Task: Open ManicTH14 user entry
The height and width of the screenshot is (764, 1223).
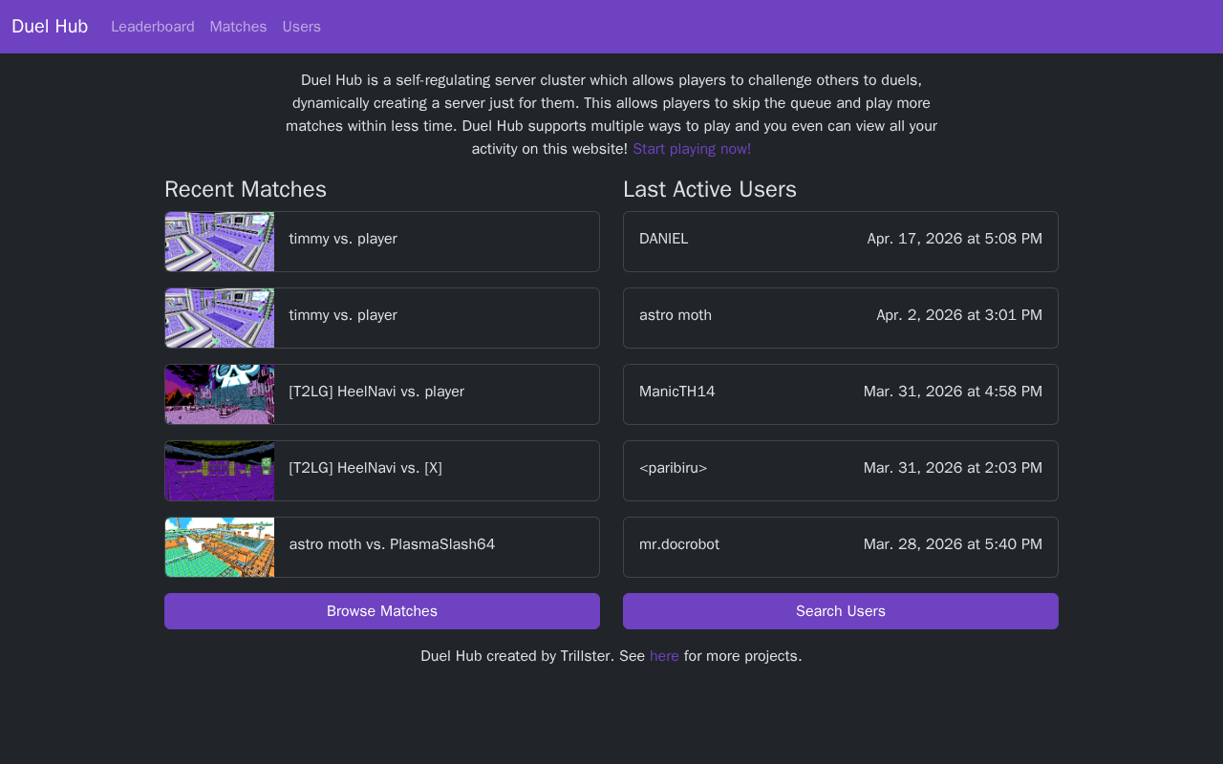Action: pos(841,394)
